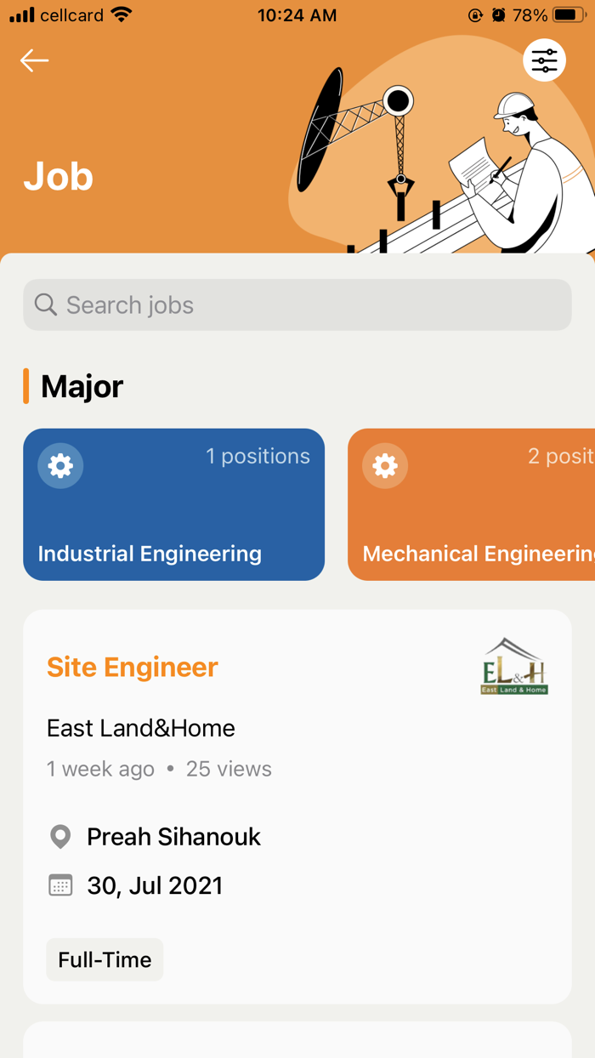Screen dimensions: 595x1058
Task: Click the gear icon on Industrial Engineering card
Action: click(60, 466)
